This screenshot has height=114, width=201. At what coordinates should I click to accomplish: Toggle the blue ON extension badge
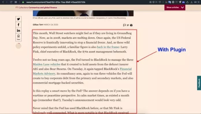click(183, 2)
